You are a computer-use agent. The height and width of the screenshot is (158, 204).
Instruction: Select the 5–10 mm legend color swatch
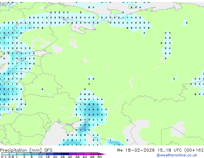[35, 154]
